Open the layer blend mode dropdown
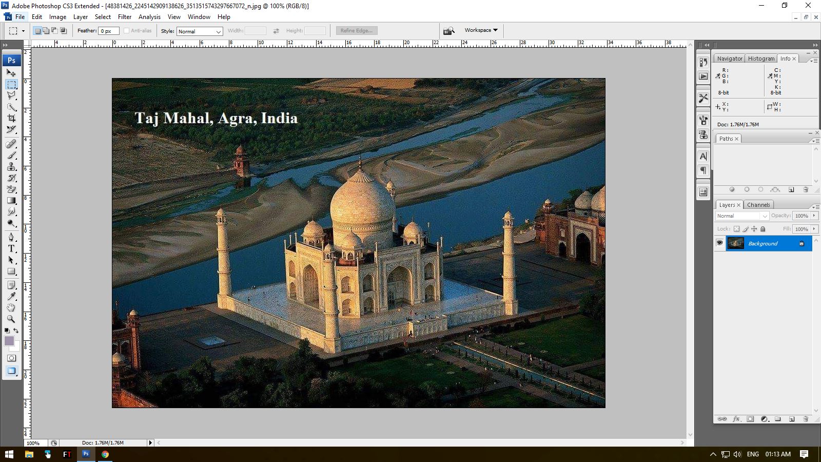This screenshot has width=821, height=462. 742,216
